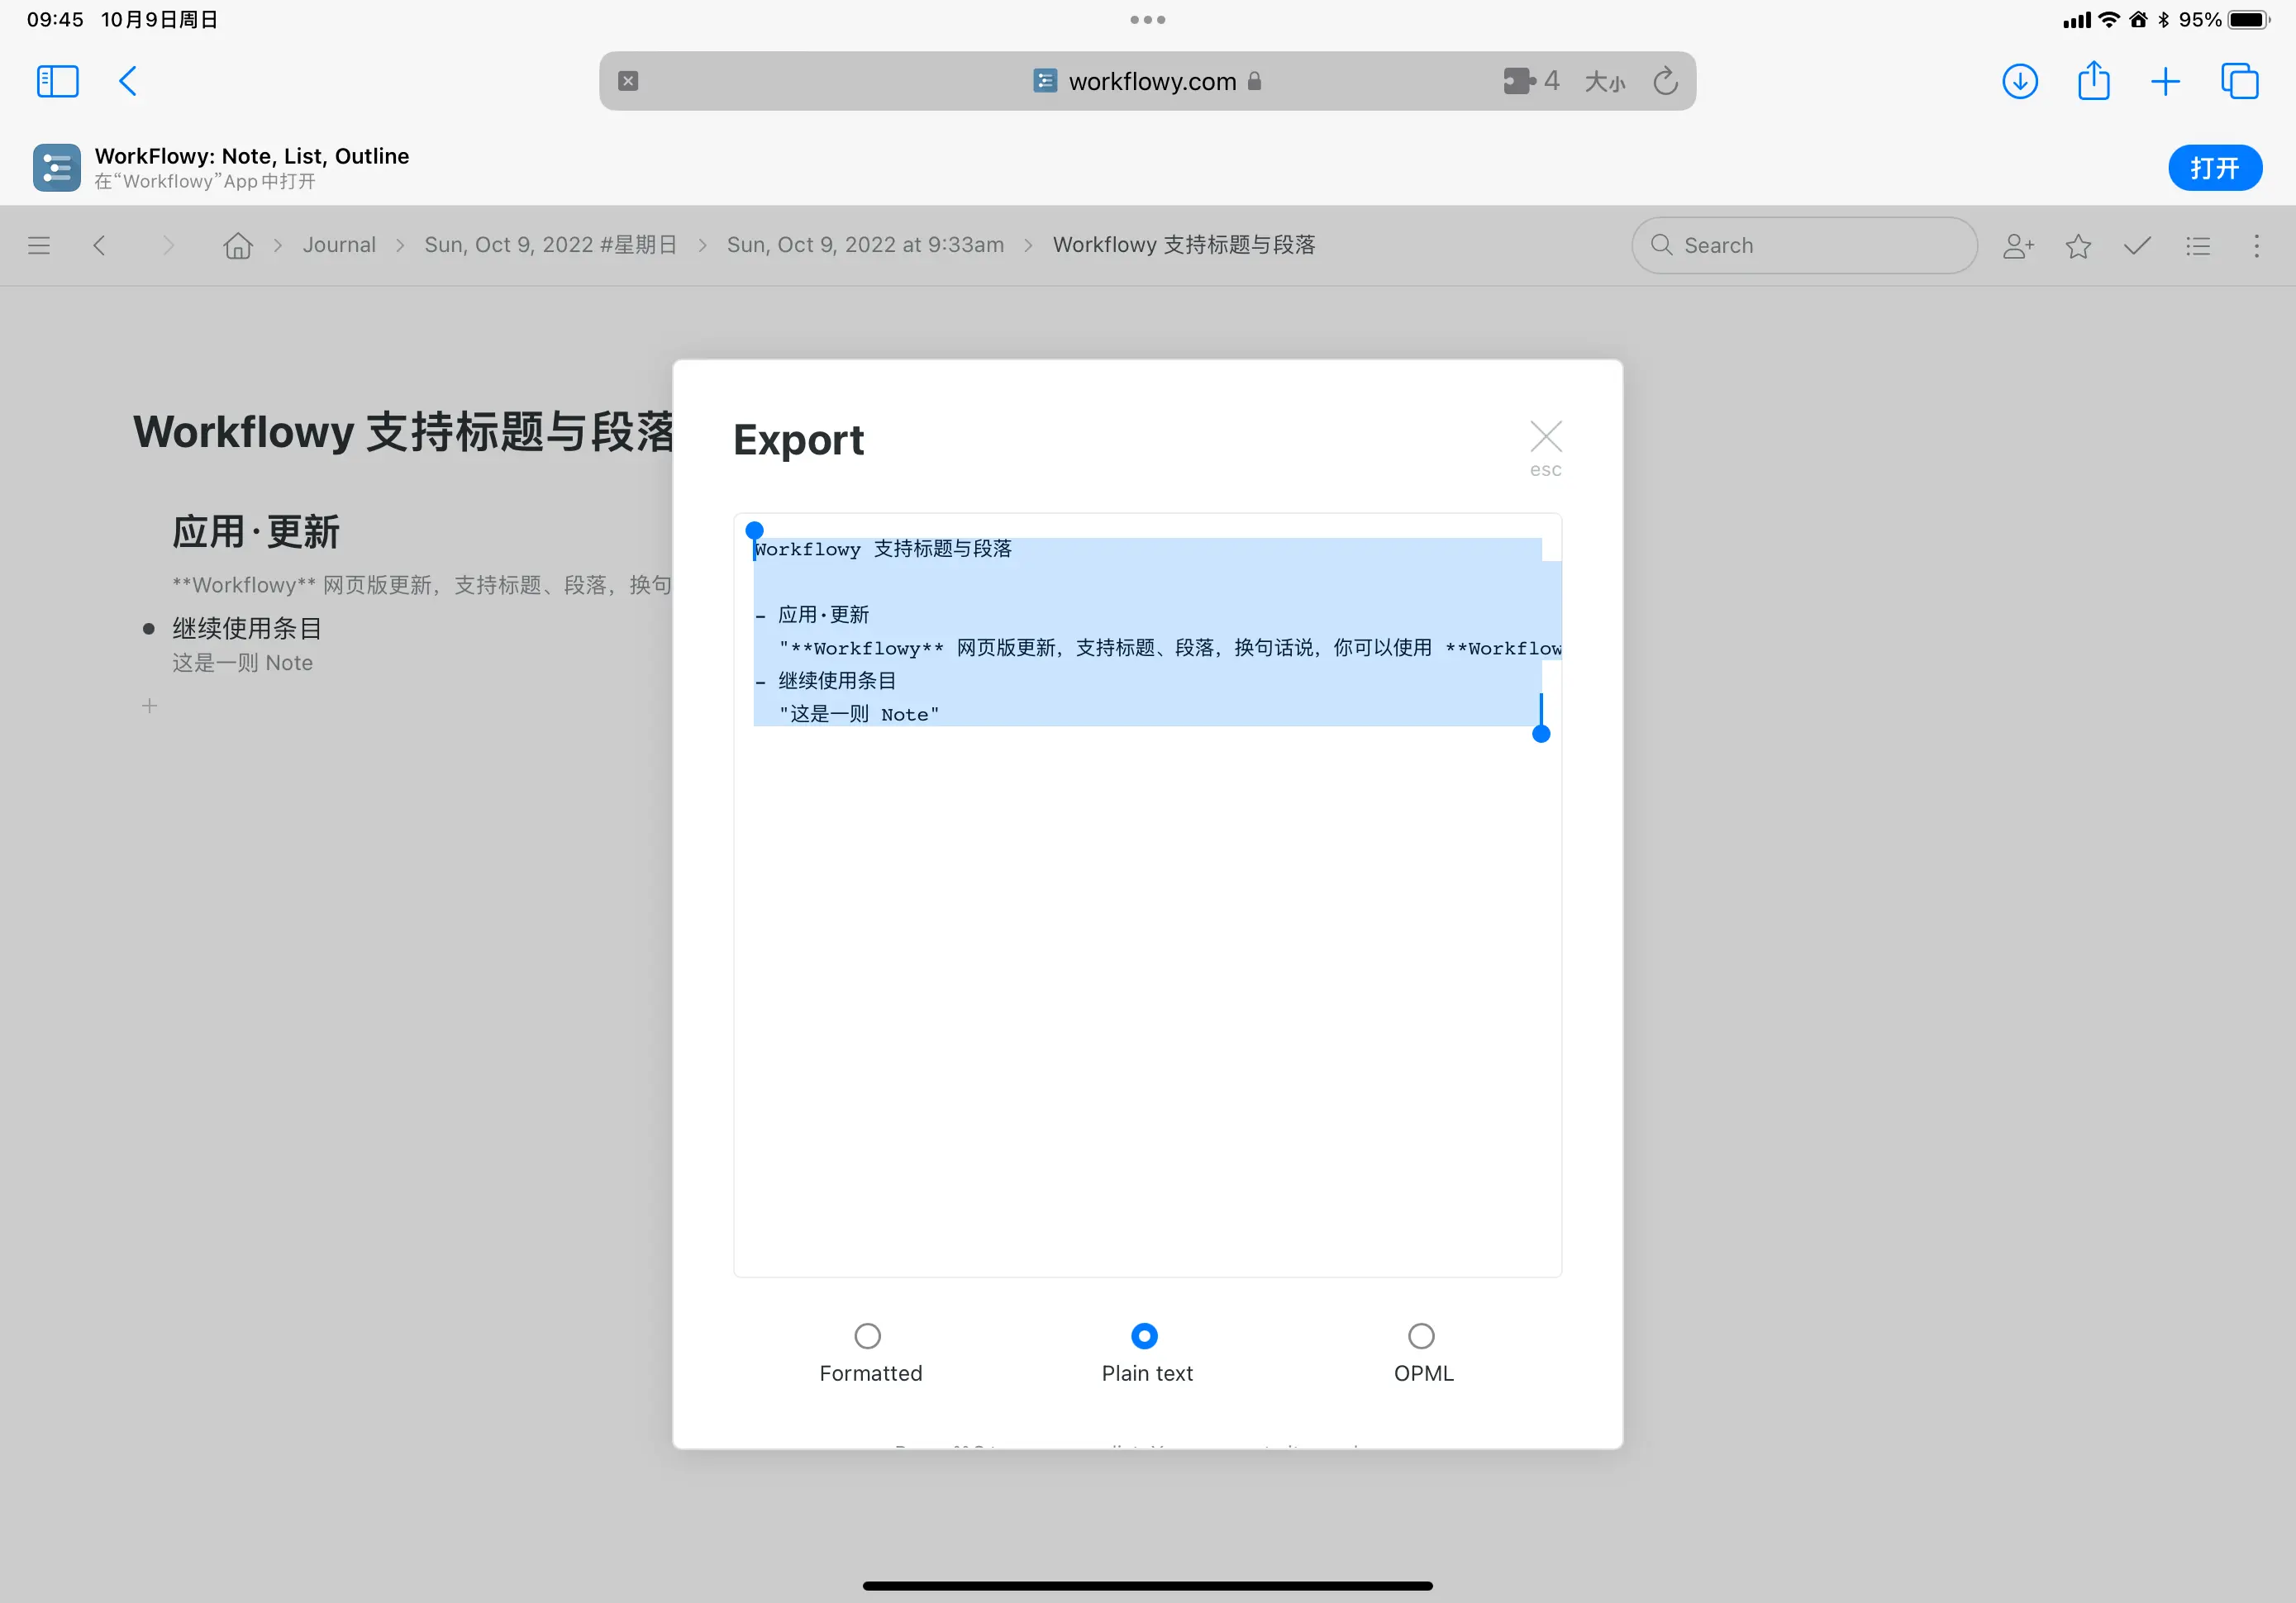Toggle Safari sidebar panel icon
Screen dimensions: 2296x1603
point(57,81)
